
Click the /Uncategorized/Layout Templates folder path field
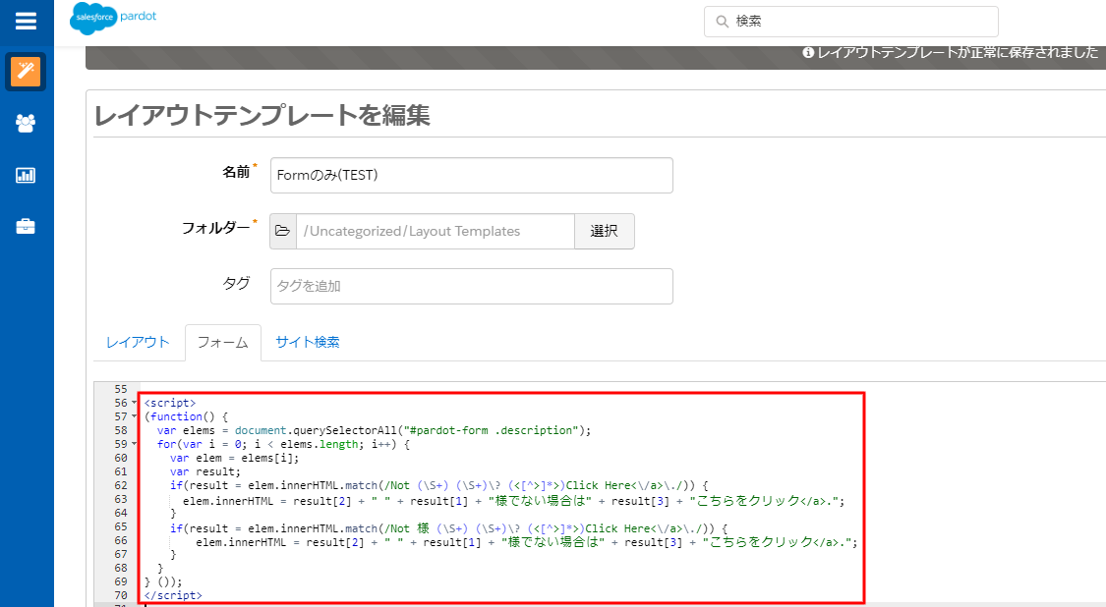[x=435, y=232]
